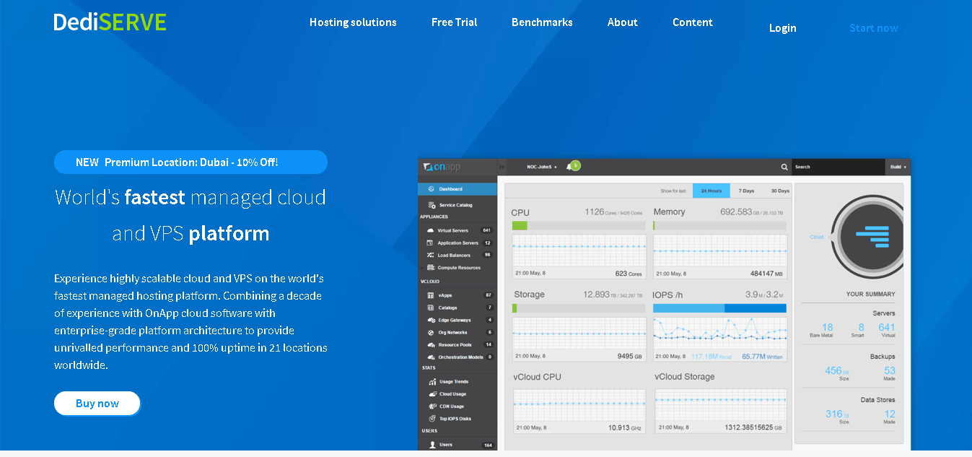972x457 pixels.
Task: Click the 316 TB data stores size
Action: (x=837, y=414)
